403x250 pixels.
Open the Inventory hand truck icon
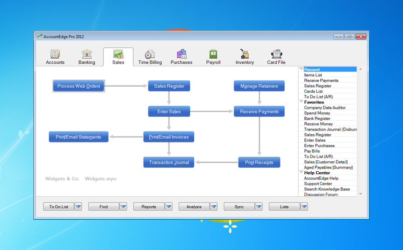point(244,54)
